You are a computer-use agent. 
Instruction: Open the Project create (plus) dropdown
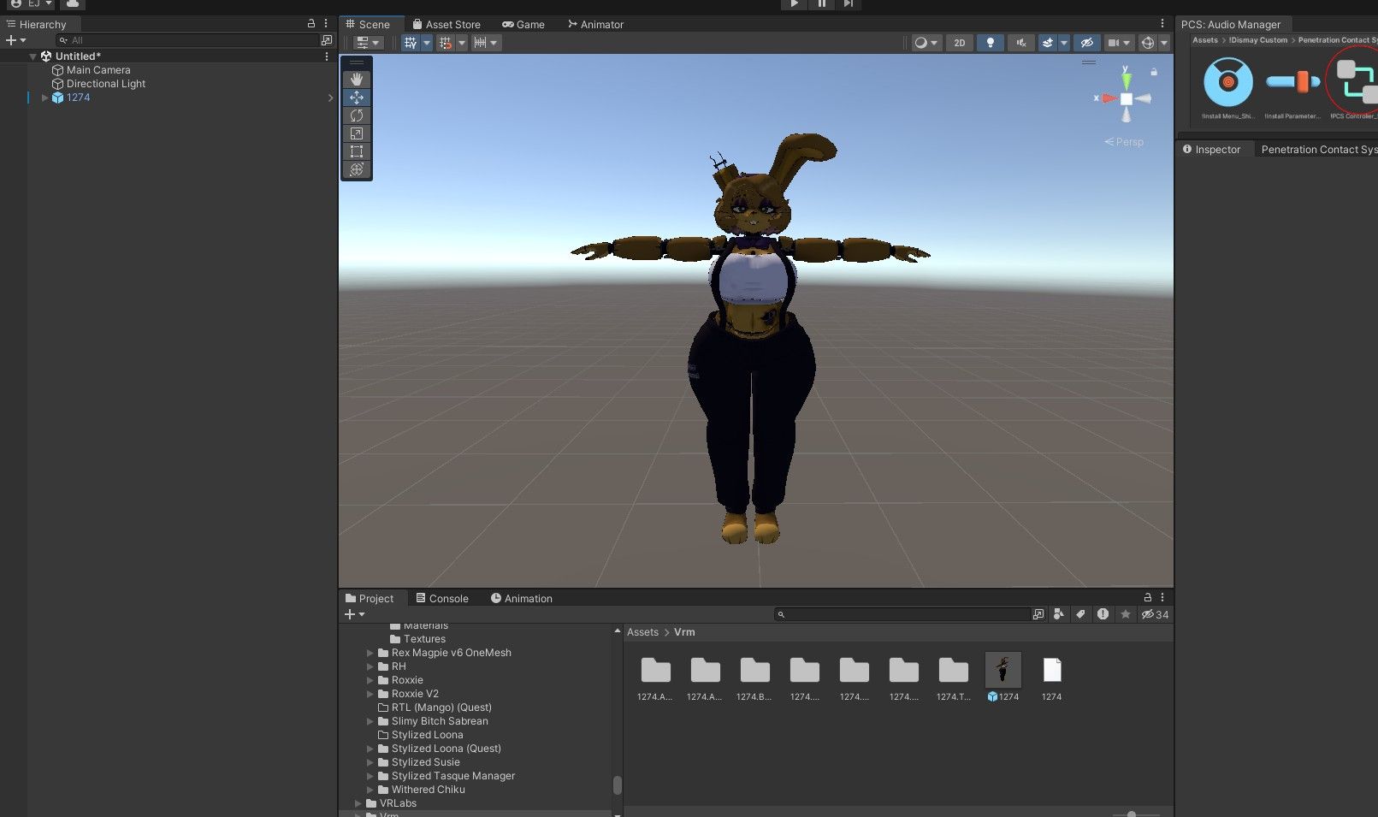[355, 614]
